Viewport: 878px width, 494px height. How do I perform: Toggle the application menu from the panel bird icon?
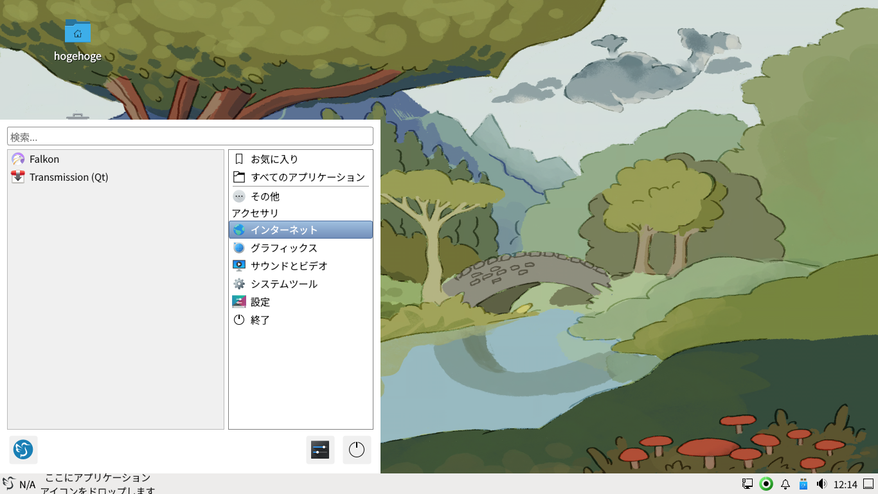coord(8,484)
